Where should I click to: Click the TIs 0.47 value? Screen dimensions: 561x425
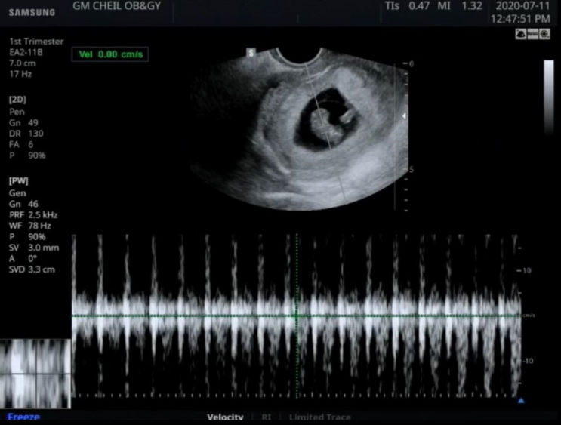(x=407, y=6)
